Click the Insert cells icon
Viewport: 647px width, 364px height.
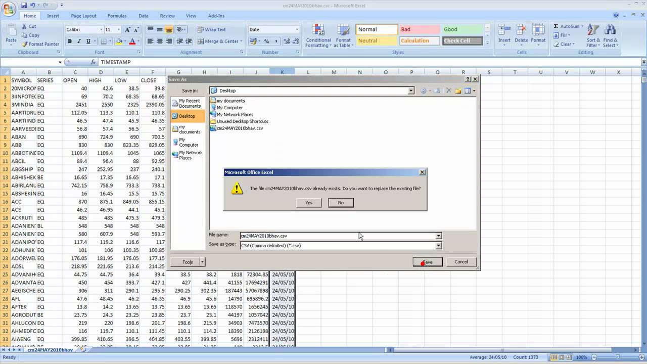click(x=504, y=30)
